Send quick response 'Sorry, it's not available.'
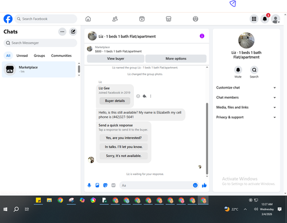Viewport: 287px width, 223px height. pos(123,156)
